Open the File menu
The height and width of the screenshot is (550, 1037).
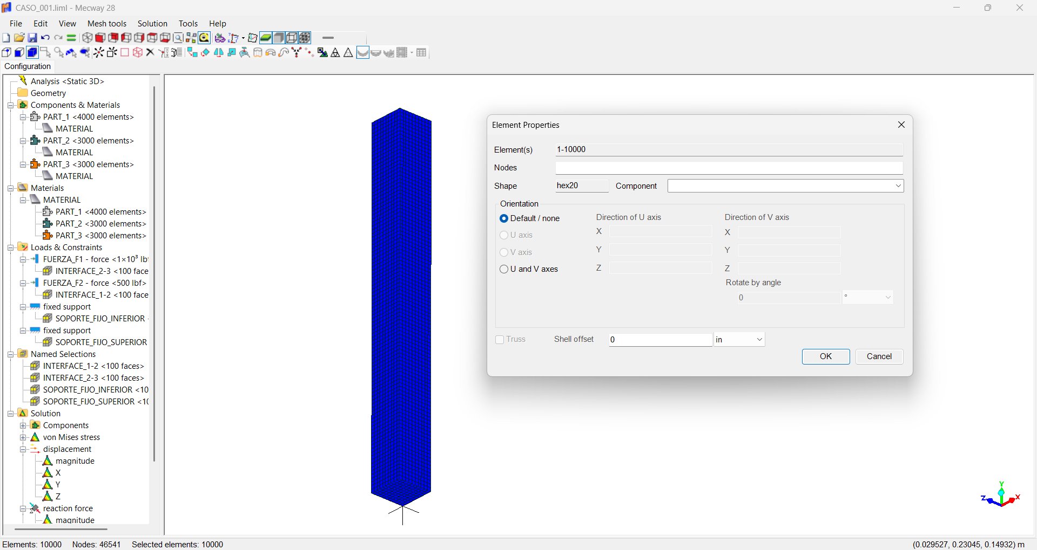(16, 24)
